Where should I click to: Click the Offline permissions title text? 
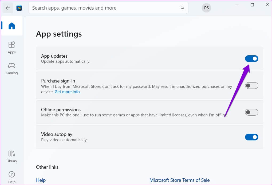point(61,110)
